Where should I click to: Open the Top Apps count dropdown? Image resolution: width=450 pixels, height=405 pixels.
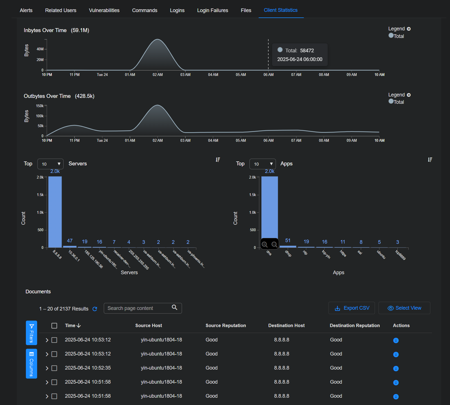263,164
